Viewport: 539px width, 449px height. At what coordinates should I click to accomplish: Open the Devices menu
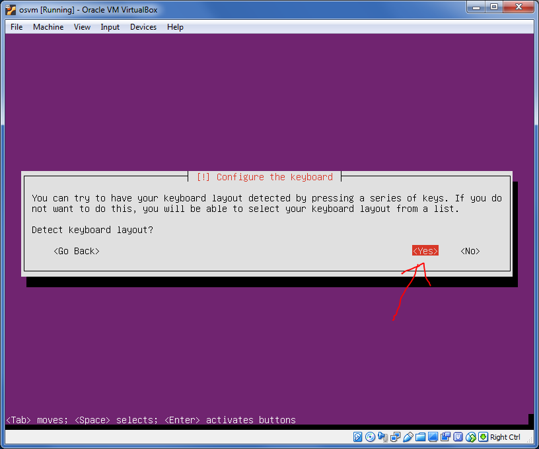point(143,27)
